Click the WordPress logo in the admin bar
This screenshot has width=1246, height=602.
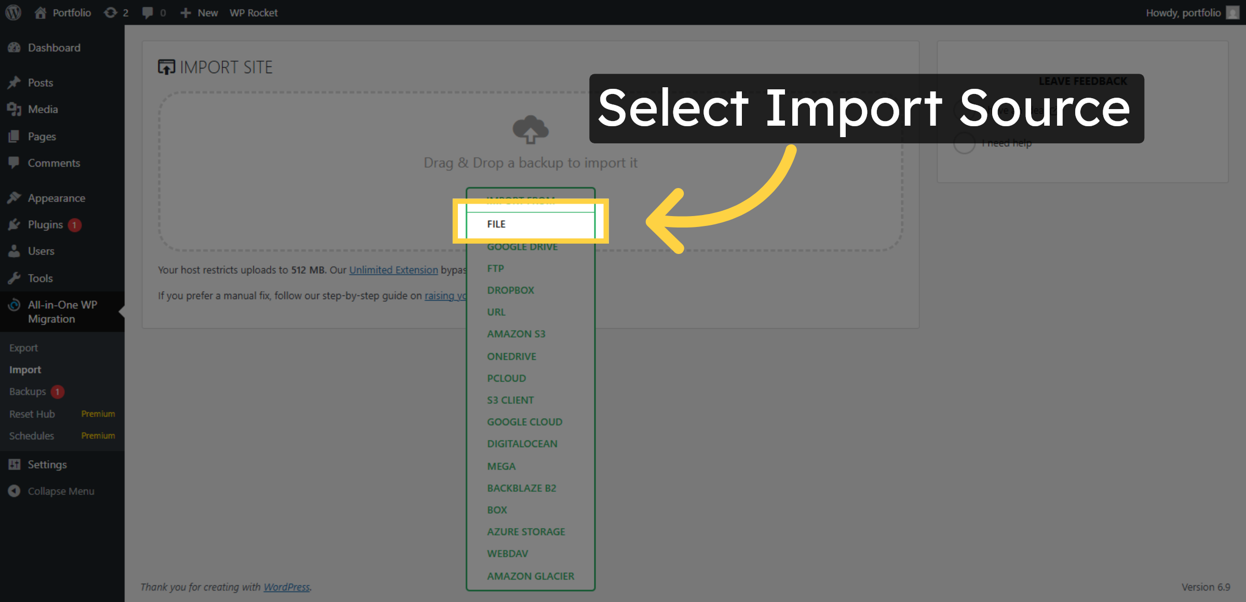(13, 12)
